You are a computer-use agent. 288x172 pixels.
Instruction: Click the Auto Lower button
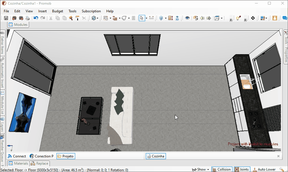coord(264,169)
